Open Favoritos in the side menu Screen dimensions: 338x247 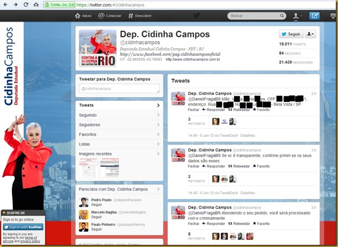tap(119, 134)
